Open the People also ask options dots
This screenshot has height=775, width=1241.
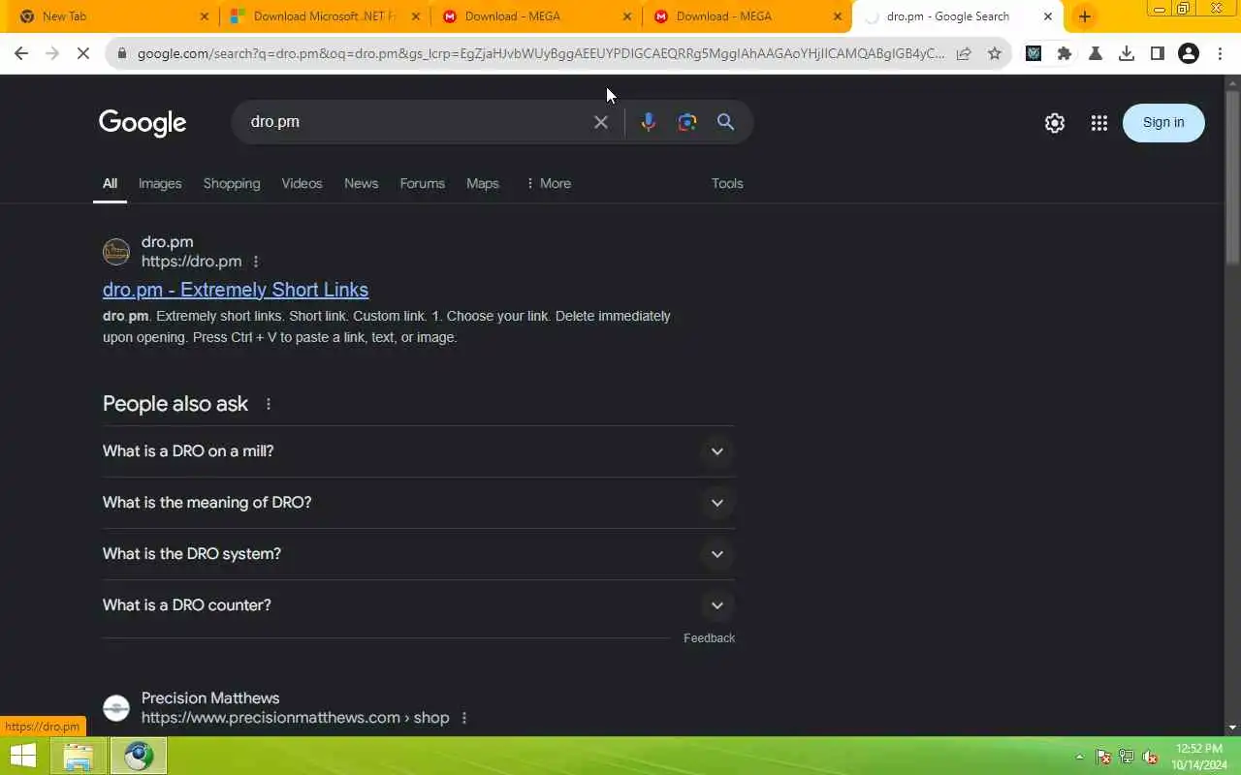(x=269, y=404)
